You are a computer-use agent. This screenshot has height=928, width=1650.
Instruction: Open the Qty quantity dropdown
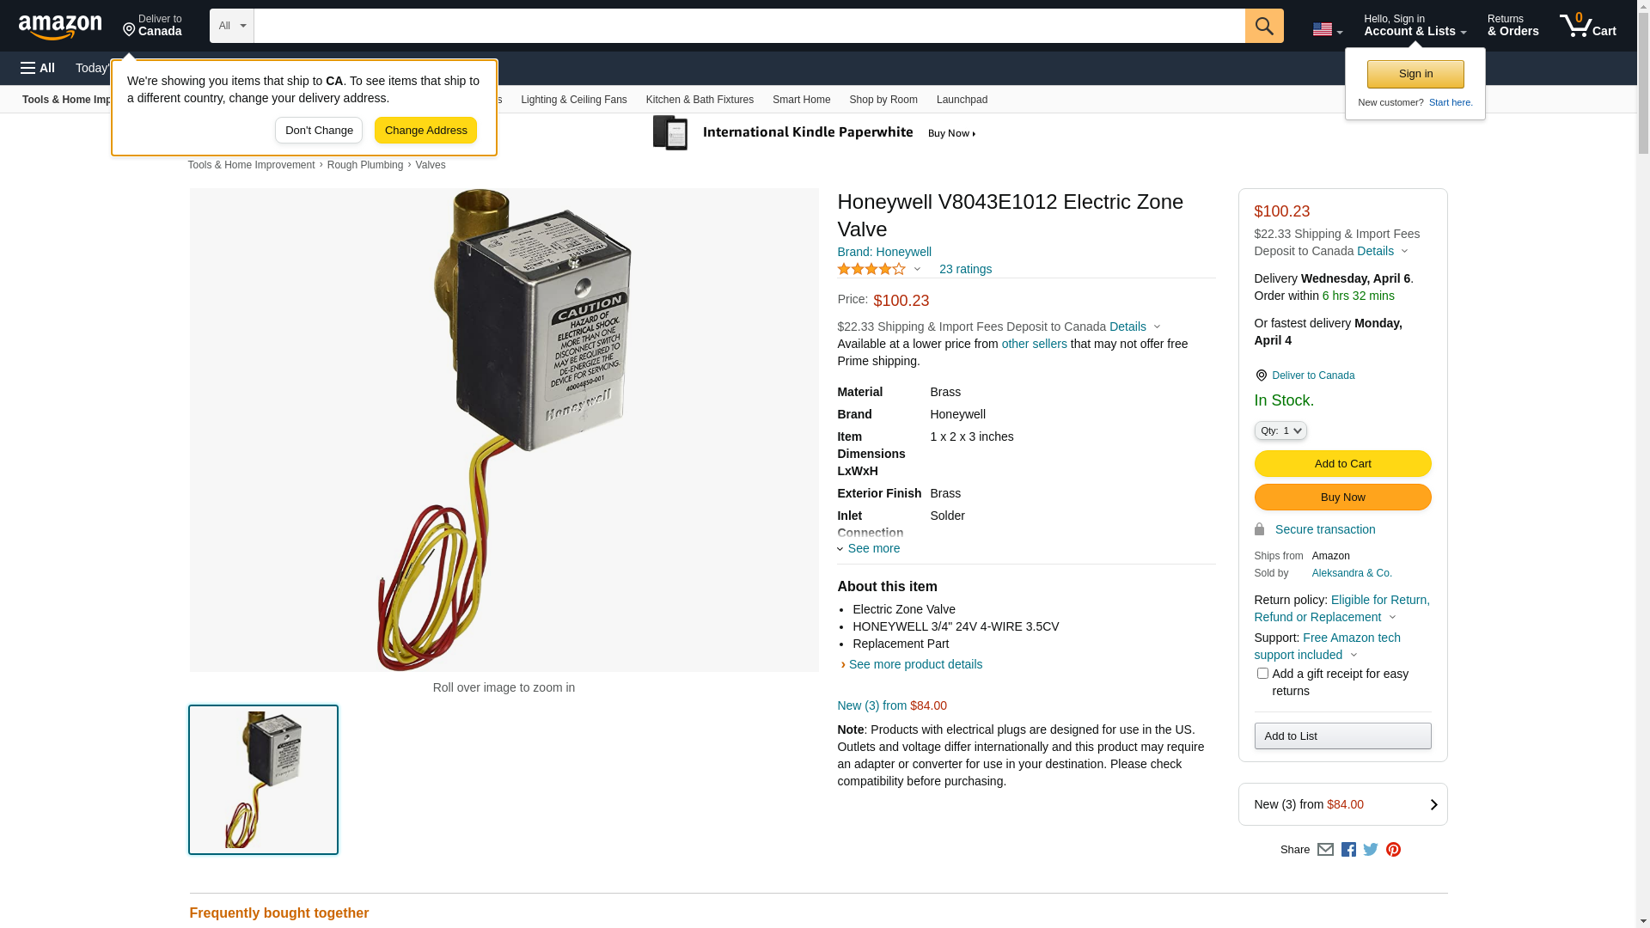point(1280,430)
